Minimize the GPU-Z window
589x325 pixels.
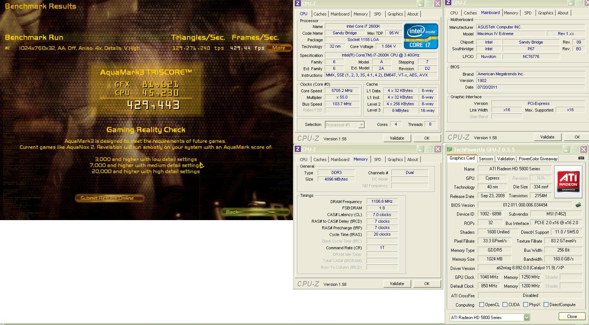(566, 150)
